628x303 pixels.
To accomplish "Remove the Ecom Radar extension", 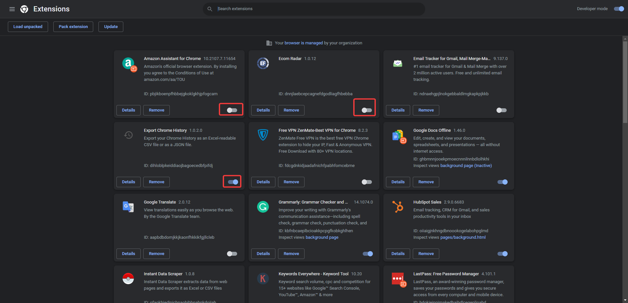I will pyautogui.click(x=291, y=110).
